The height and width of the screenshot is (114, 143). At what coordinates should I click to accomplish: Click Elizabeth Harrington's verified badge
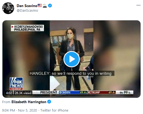pos(49,102)
